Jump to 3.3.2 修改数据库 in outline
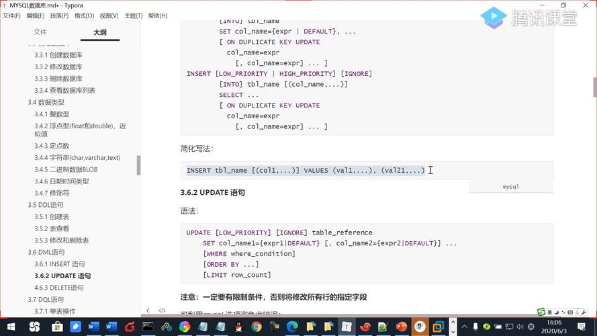597x336 pixels. click(58, 67)
